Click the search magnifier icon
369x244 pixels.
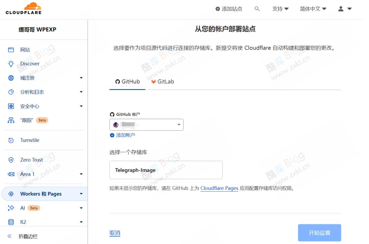(256, 9)
